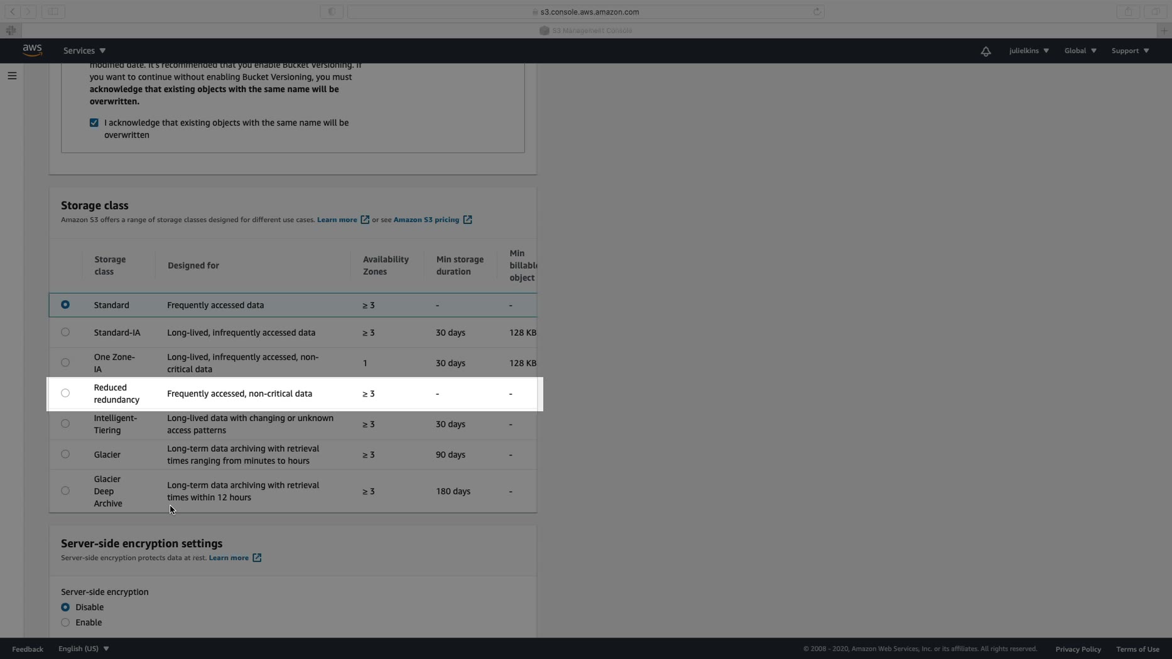Go forward with the browser forward arrow

28,11
